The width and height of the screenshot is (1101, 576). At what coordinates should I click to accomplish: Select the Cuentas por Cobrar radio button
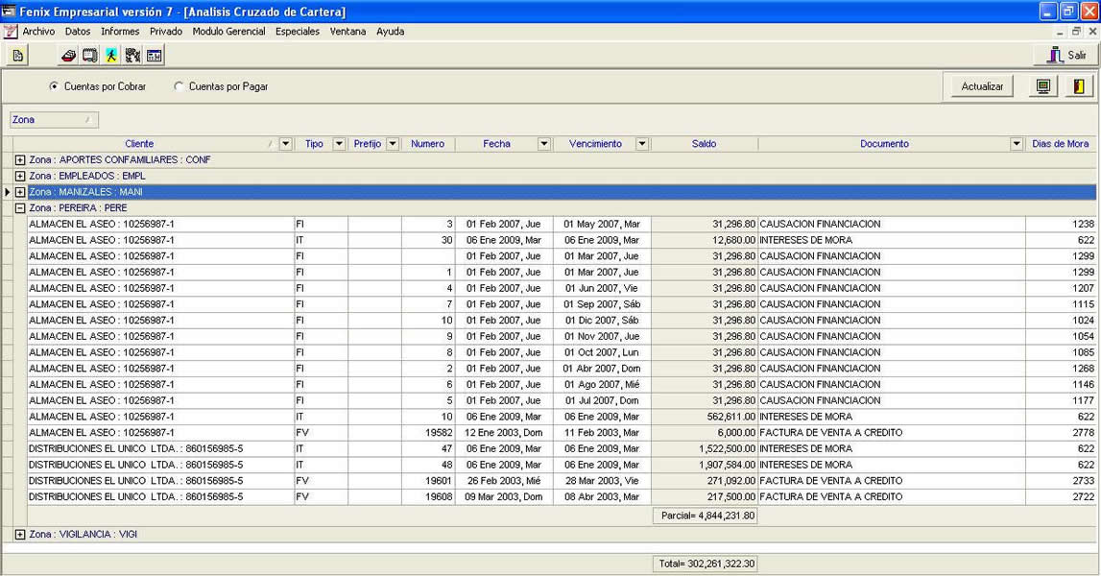coord(54,86)
